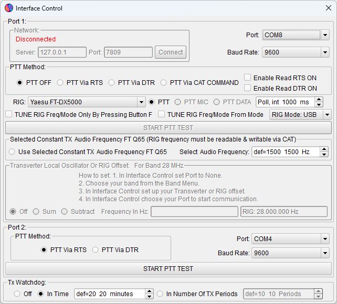Choose PTT Via CAT COMMAND option
Screen dimensions: 337x304
coord(164,82)
